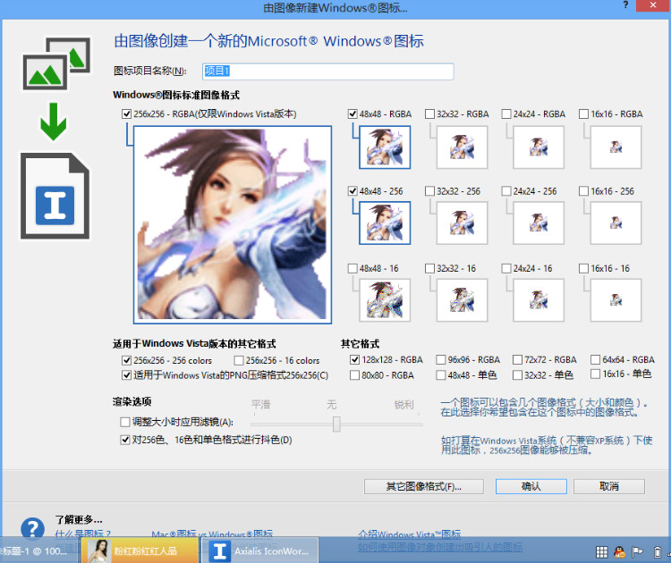
Task: Uncheck the 128x128 - RGBA checkbox
Action: coord(354,359)
